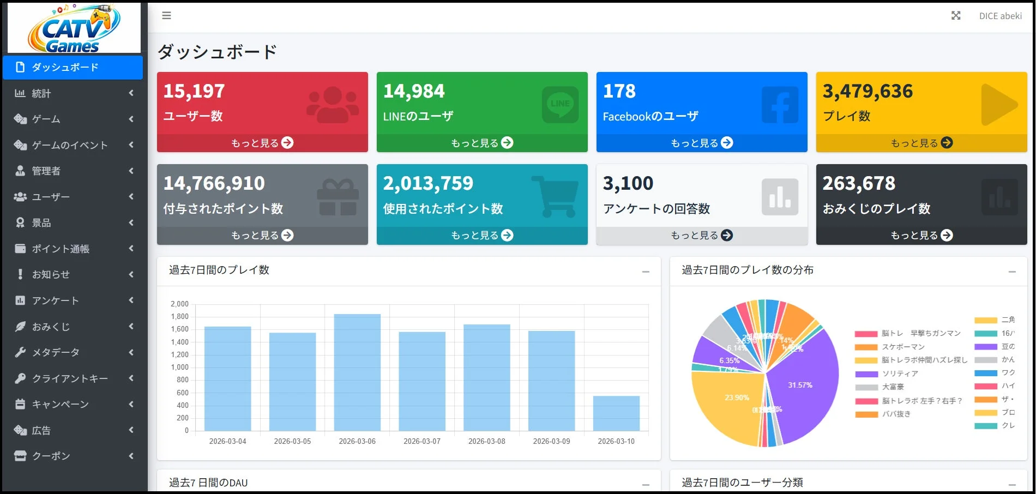The height and width of the screenshot is (494, 1036).
Task: Click the CATV Games logo
Action: (x=74, y=28)
